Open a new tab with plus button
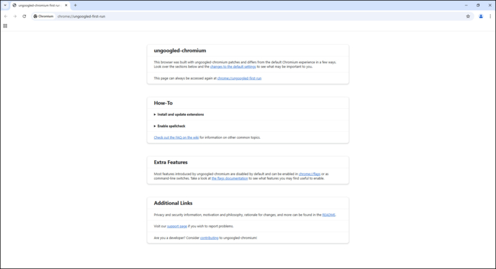The width and height of the screenshot is (496, 269). coord(75,5)
